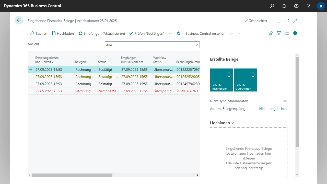Open the Nicht eingerichtet link
The width and height of the screenshot is (327, 184).
pyautogui.click(x=273, y=109)
